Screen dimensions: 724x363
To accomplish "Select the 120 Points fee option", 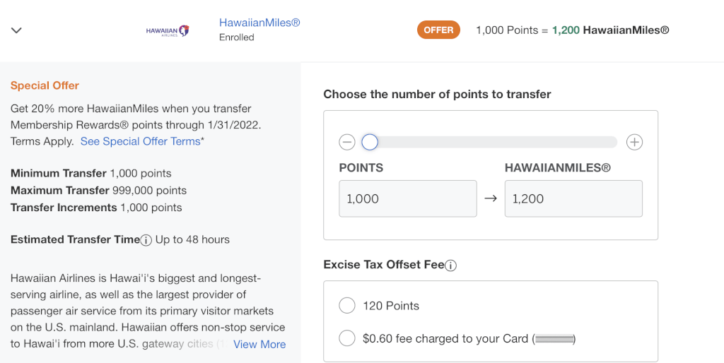I will coord(346,305).
